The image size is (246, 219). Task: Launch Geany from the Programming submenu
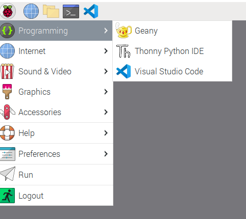click(x=173, y=31)
